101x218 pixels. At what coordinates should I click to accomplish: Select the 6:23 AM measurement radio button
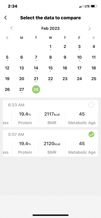tap(91, 105)
